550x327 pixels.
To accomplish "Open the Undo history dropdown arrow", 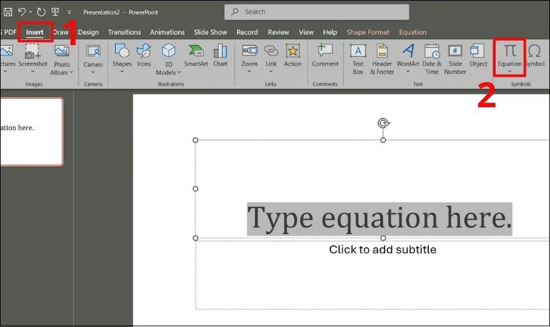I will (31, 12).
